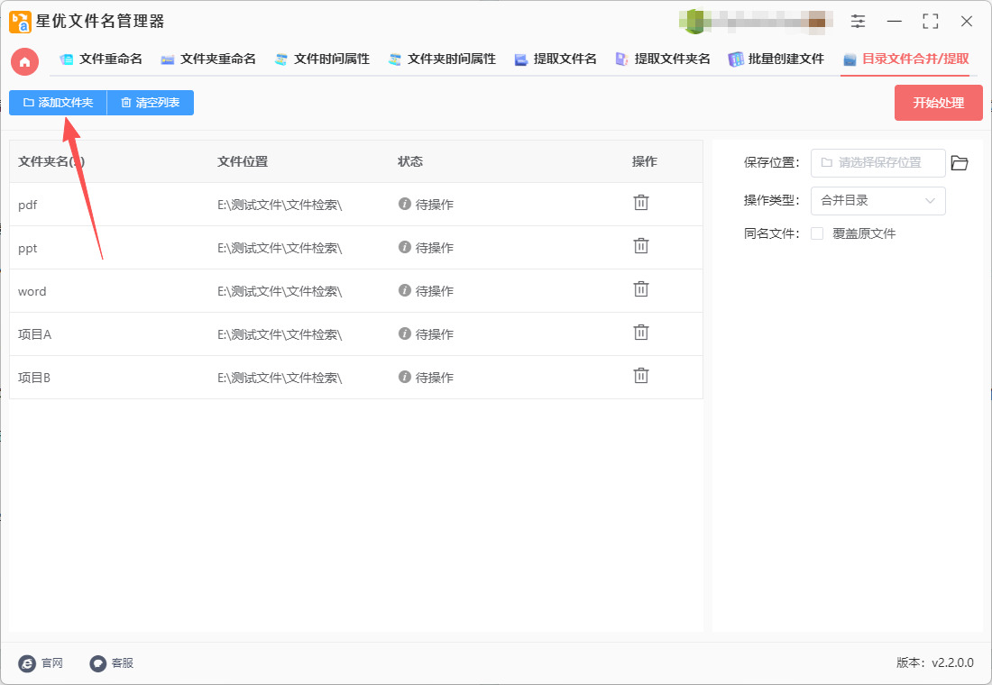Open the 批量创建文件 tab

[776, 59]
